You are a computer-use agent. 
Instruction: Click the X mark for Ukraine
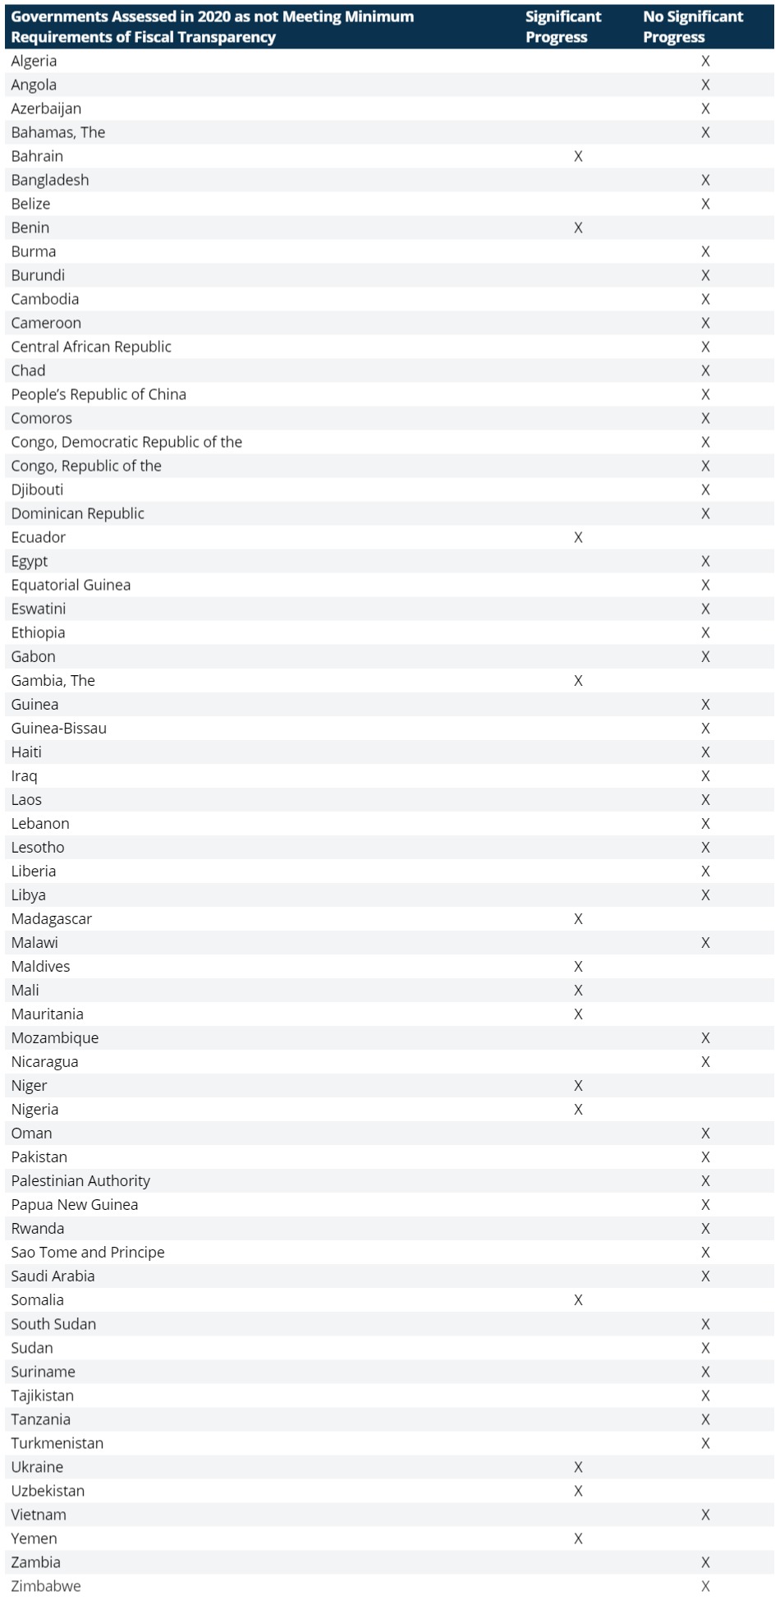[578, 1467]
